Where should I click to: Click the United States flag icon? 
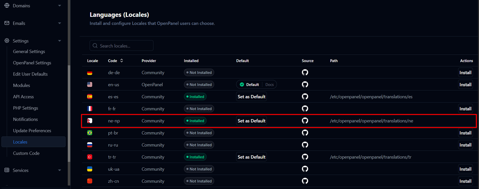pos(90,85)
